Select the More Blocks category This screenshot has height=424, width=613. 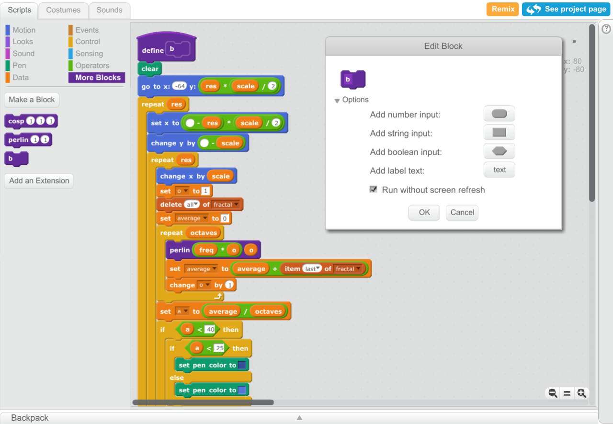(97, 78)
